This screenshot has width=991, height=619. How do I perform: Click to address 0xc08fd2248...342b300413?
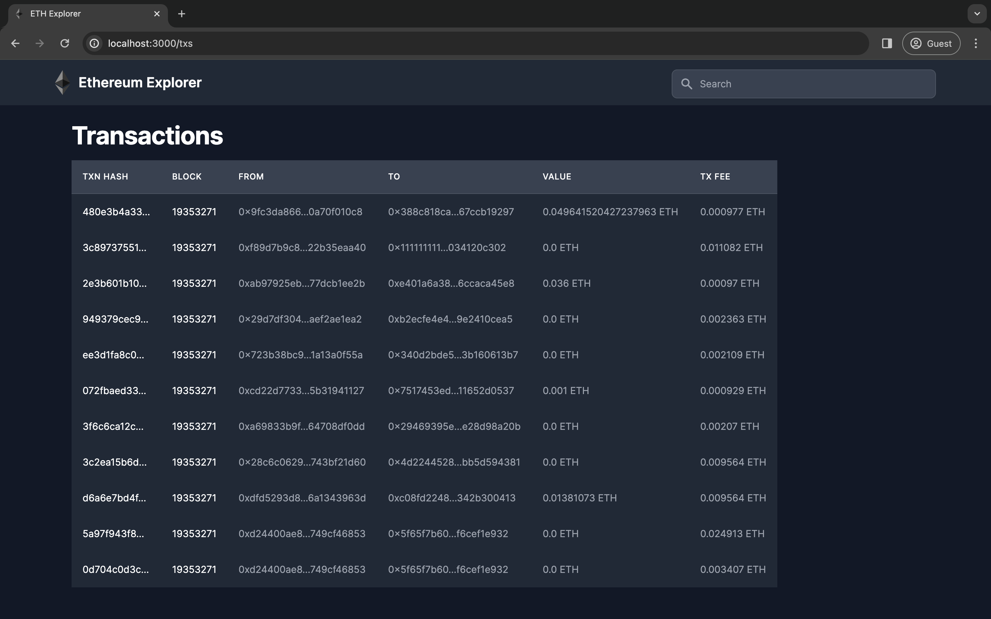tap(452, 498)
